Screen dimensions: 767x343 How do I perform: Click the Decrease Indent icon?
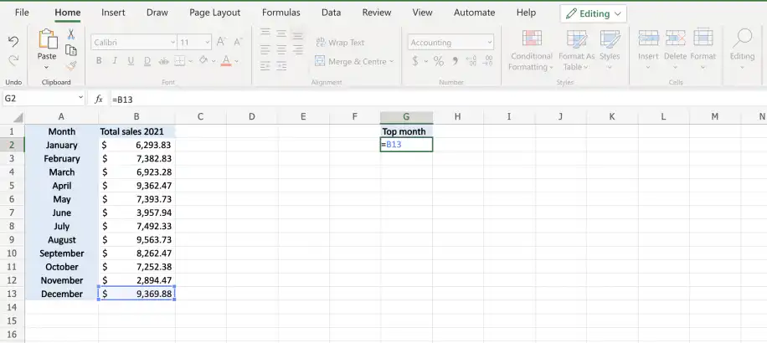pos(265,65)
